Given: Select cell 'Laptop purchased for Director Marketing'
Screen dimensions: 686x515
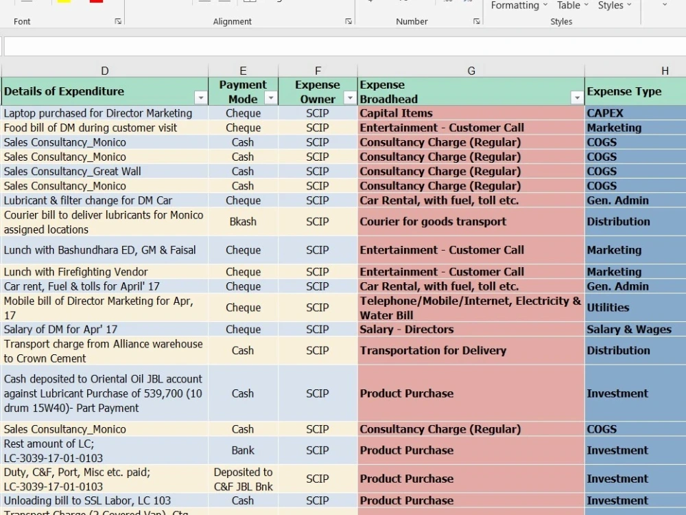Looking at the screenshot, I should [104, 113].
